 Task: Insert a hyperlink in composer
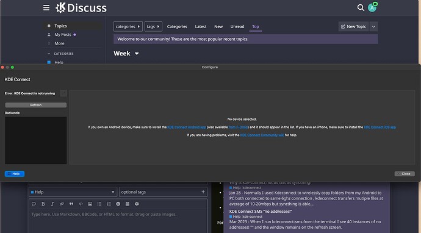point(62,204)
